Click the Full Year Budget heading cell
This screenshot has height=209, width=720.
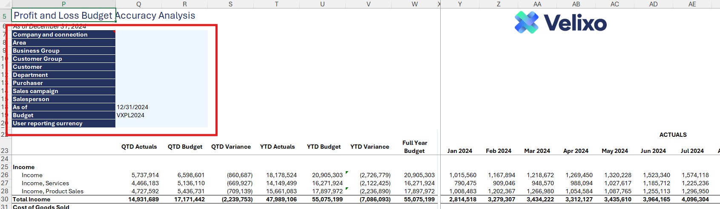coord(414,147)
